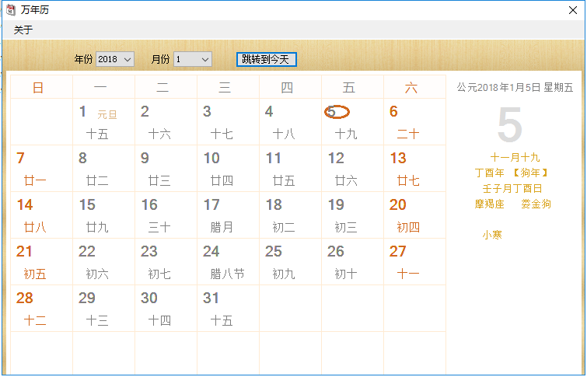
Task: Click the 摩羯座 zodiac text
Action: point(489,204)
